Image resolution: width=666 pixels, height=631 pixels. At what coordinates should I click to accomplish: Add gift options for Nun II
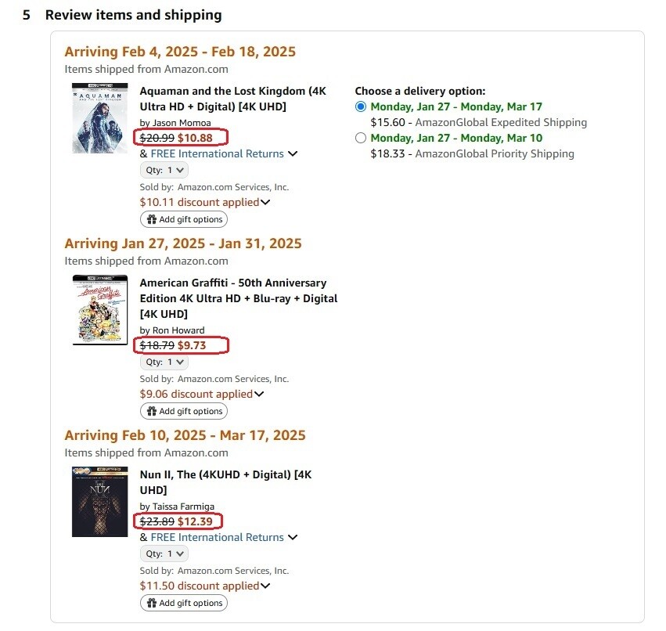tap(184, 603)
